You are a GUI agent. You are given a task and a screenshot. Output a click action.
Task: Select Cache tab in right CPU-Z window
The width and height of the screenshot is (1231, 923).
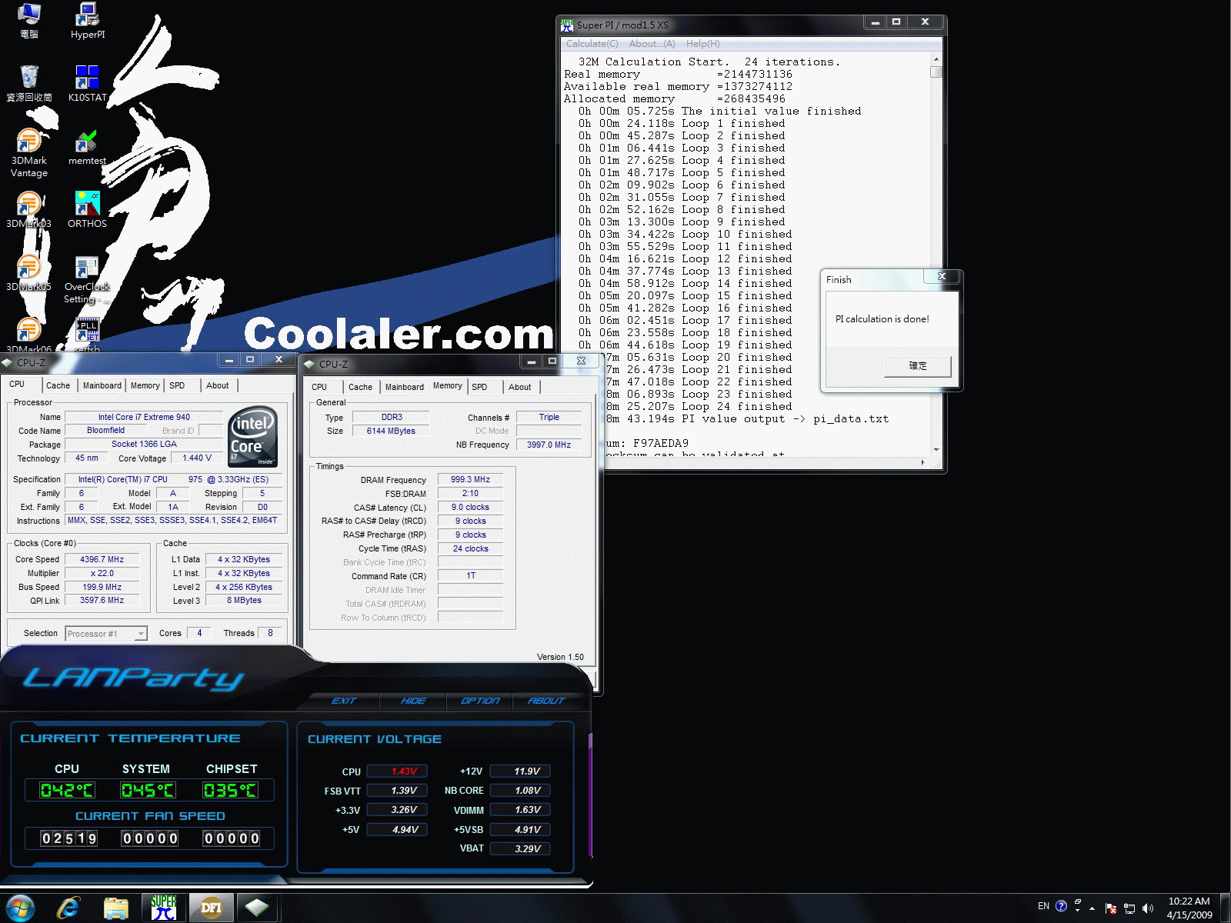(x=360, y=387)
